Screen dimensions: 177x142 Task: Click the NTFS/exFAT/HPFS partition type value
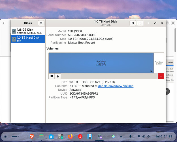coord(82,97)
